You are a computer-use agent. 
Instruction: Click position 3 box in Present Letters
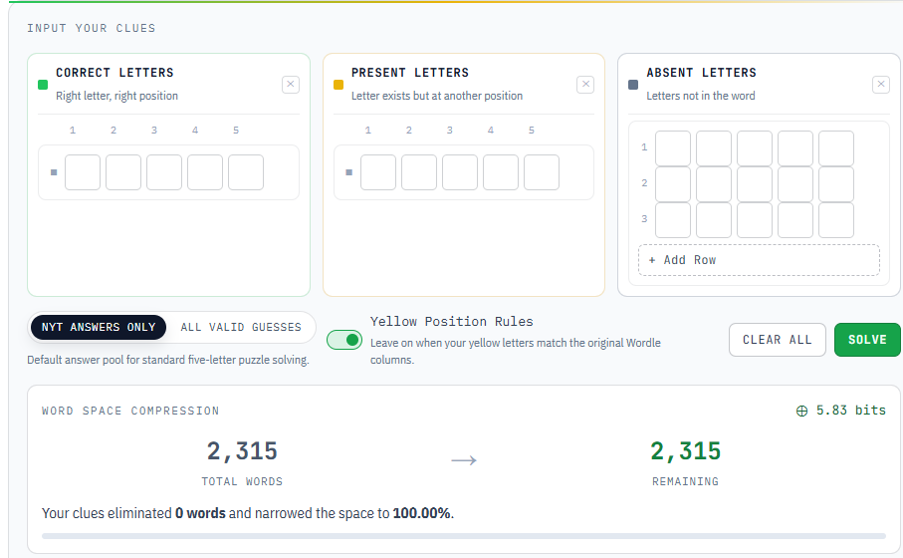(x=460, y=172)
